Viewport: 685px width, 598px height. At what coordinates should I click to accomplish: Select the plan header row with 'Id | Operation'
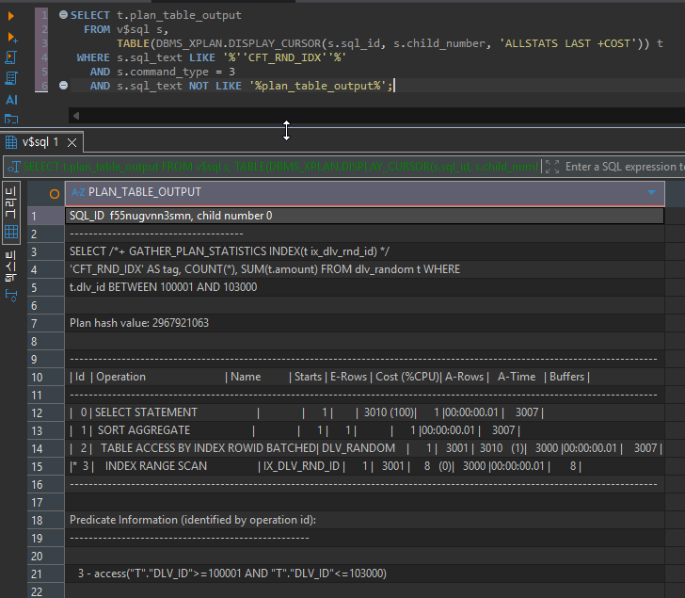[x=364, y=377]
